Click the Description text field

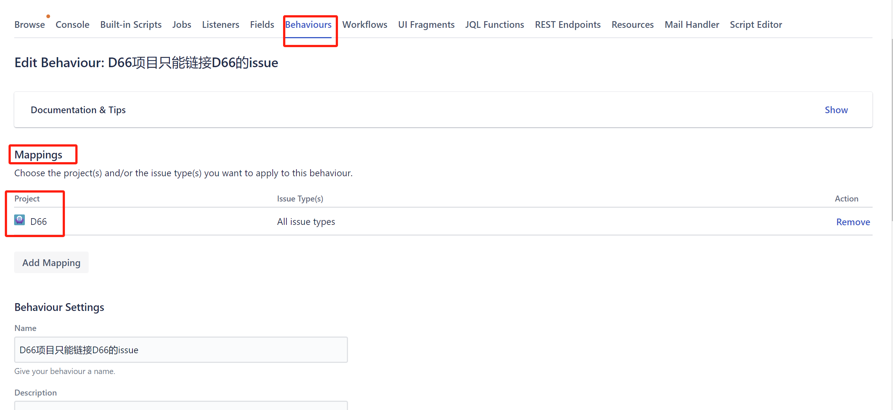click(181, 406)
